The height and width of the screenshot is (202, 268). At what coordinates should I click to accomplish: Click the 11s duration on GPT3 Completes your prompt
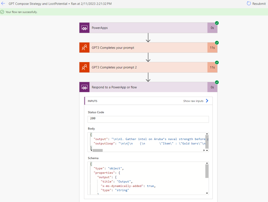pyautogui.click(x=212, y=48)
